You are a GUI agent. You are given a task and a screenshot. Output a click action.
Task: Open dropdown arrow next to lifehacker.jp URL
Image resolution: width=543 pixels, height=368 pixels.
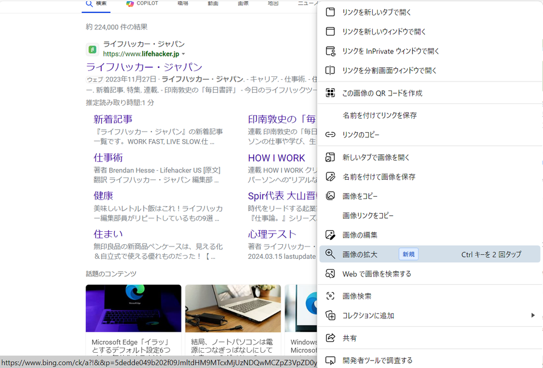(183, 54)
